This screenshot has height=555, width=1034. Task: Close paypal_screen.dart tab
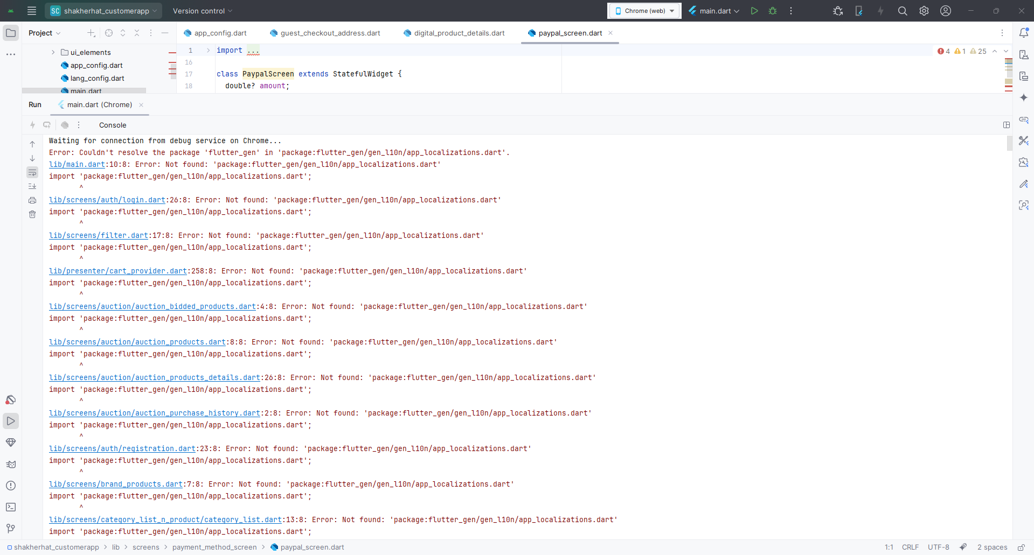point(610,33)
